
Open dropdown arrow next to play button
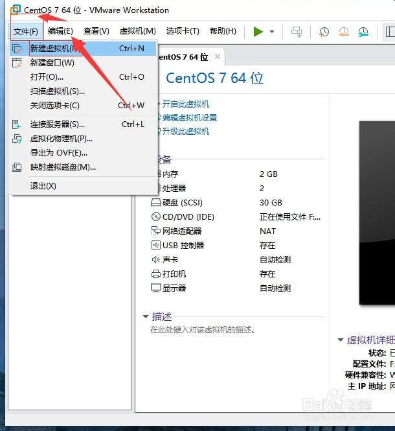click(272, 32)
